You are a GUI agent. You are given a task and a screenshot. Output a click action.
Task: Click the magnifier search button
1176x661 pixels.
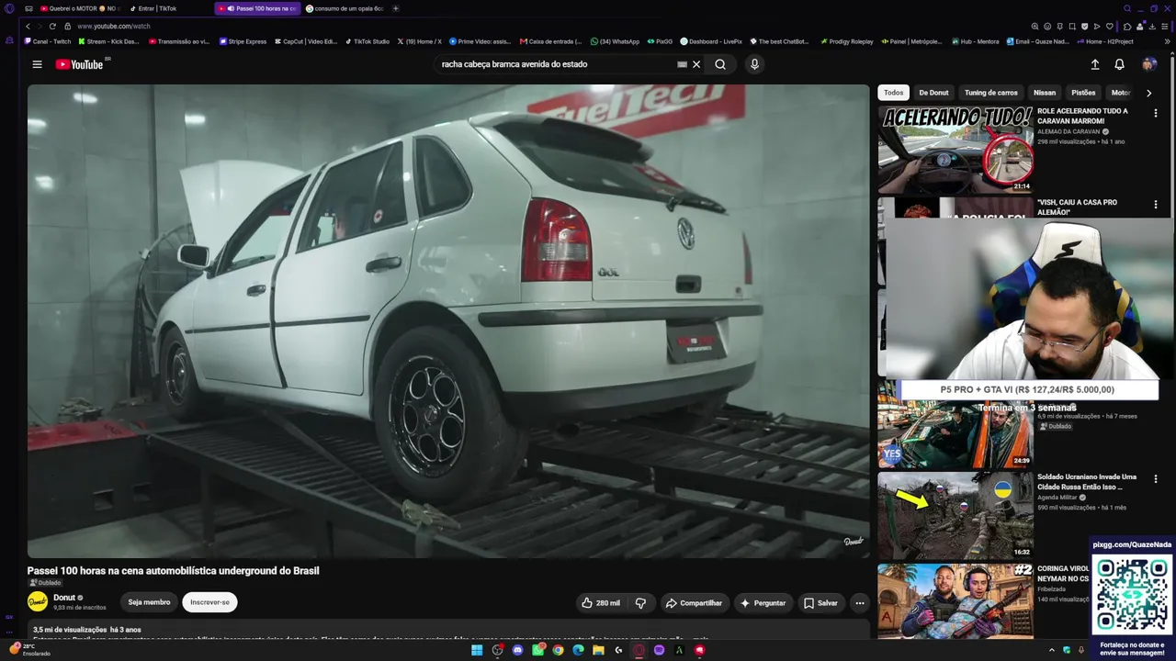click(x=720, y=64)
